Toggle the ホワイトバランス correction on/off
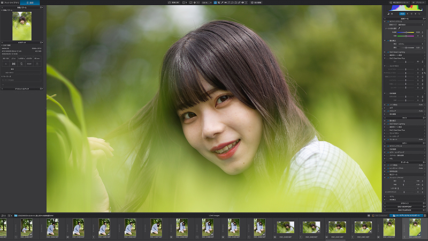 (x=388, y=21)
